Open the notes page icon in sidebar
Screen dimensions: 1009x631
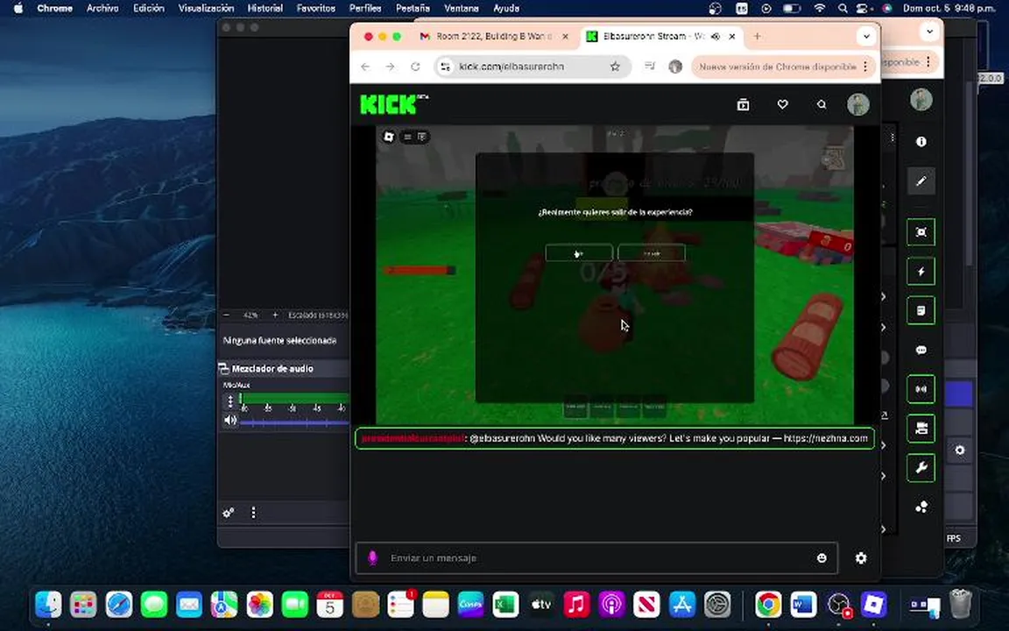[x=921, y=311]
